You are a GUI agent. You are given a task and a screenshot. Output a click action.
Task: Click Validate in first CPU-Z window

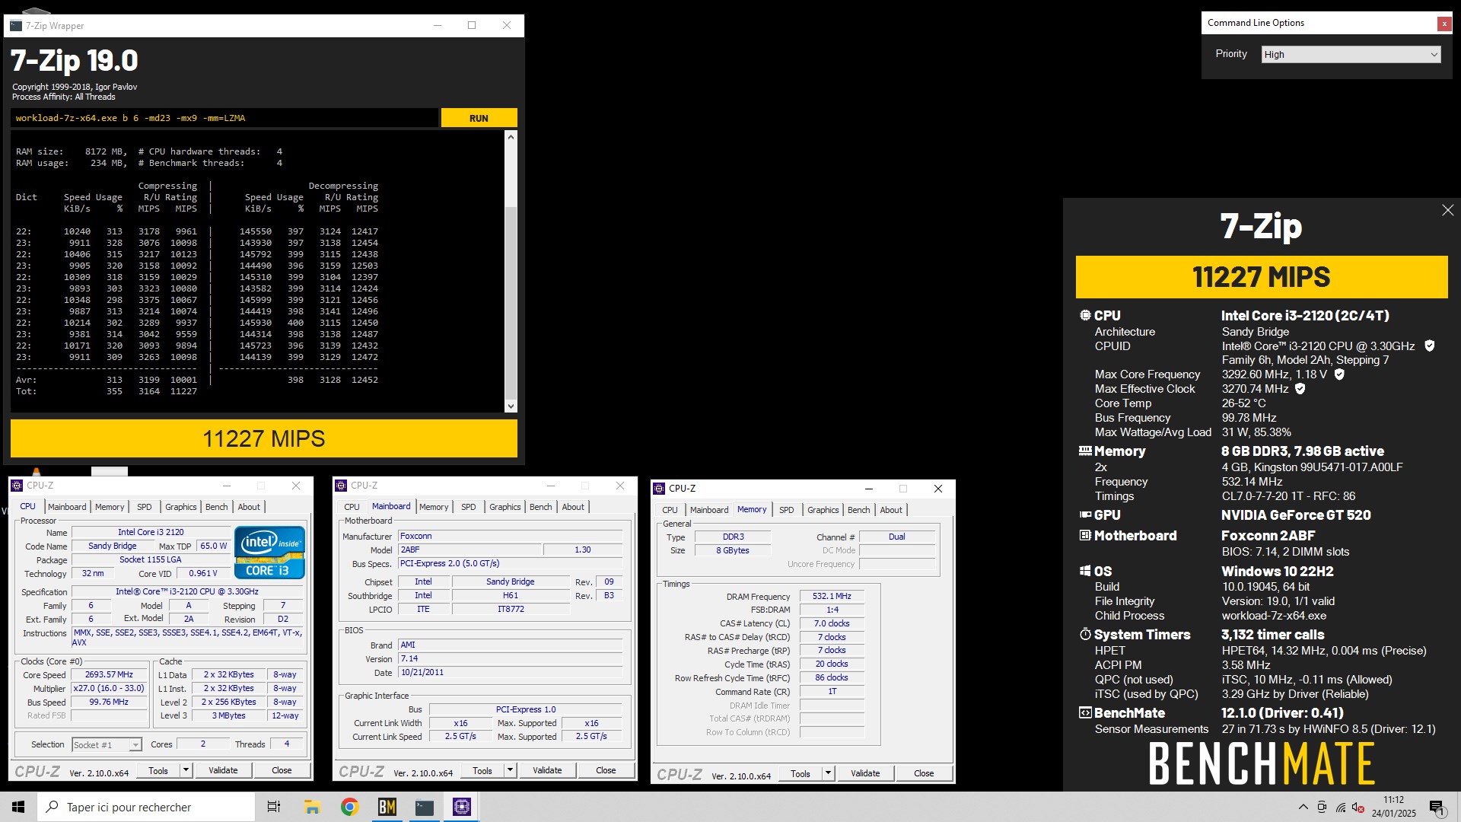click(x=223, y=770)
